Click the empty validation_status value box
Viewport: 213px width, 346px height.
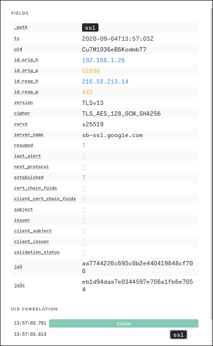[84, 253]
